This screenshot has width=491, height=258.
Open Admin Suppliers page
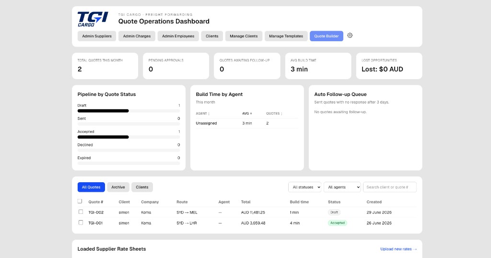pyautogui.click(x=97, y=36)
